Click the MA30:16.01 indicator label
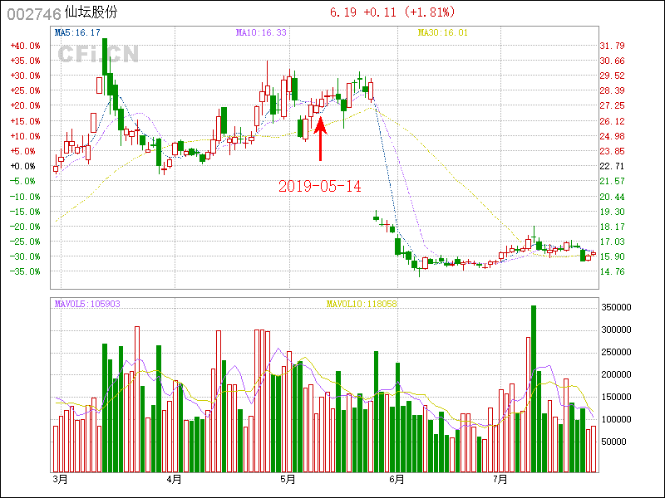Screen dimensions: 665x498 (443, 33)
